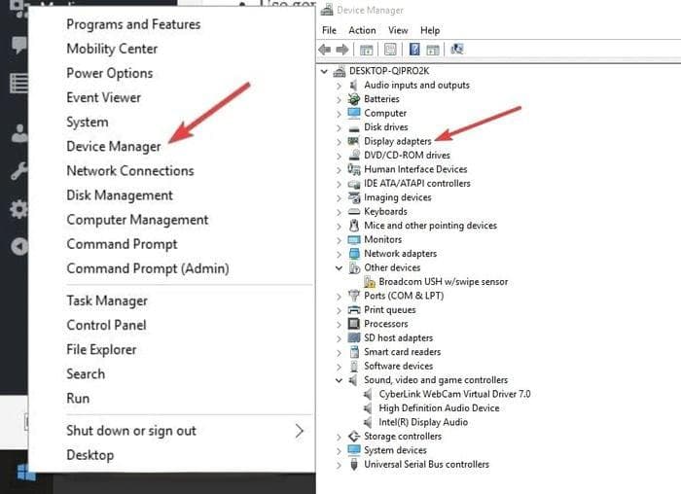Click the DVD/CD-ROM drives disc icon
The height and width of the screenshot is (494, 681).
tap(354, 155)
